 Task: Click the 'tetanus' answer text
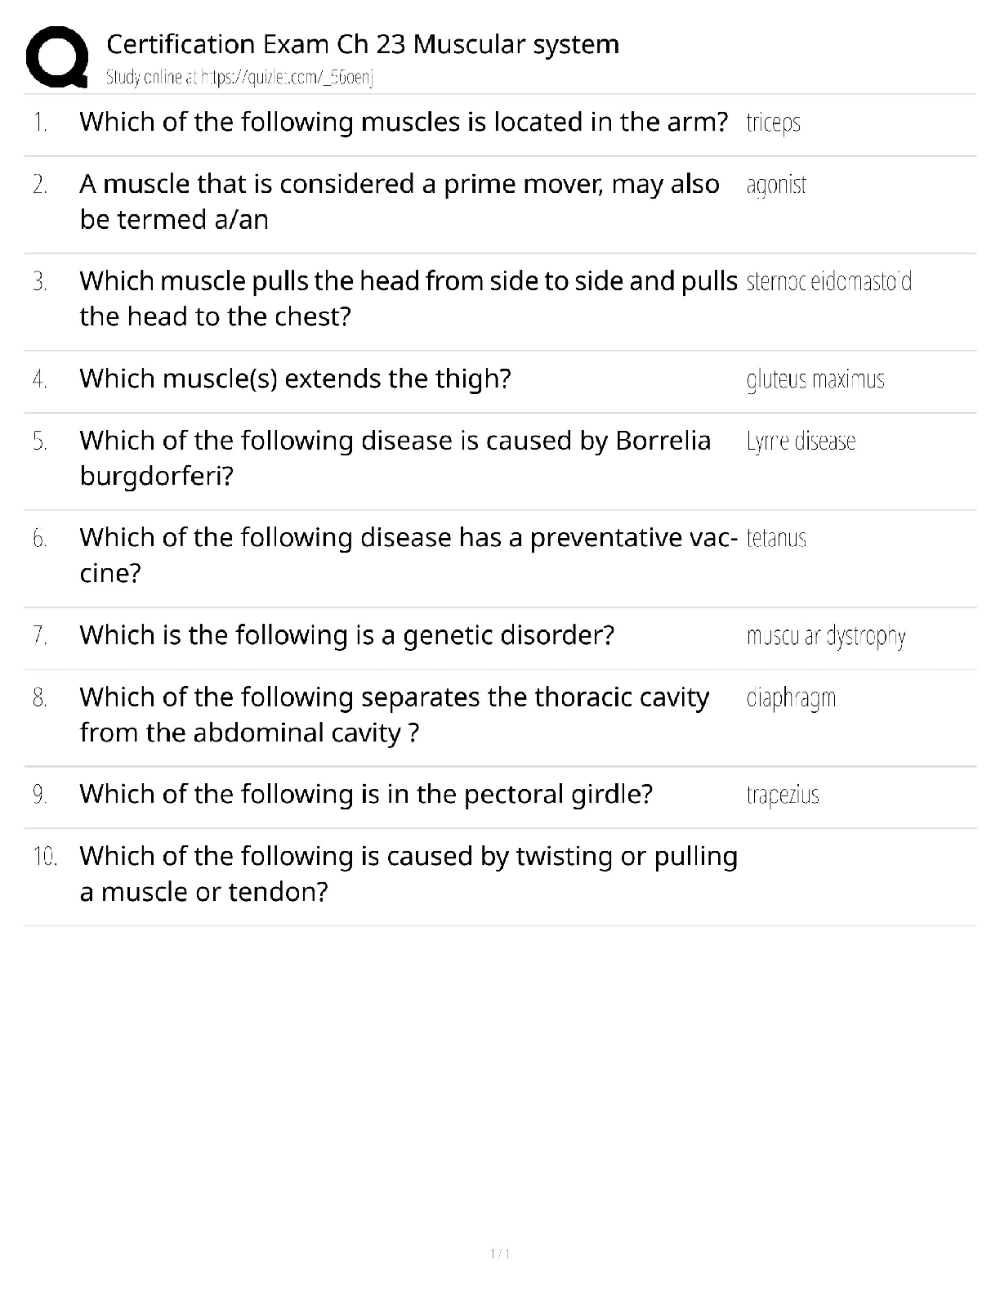[776, 538]
